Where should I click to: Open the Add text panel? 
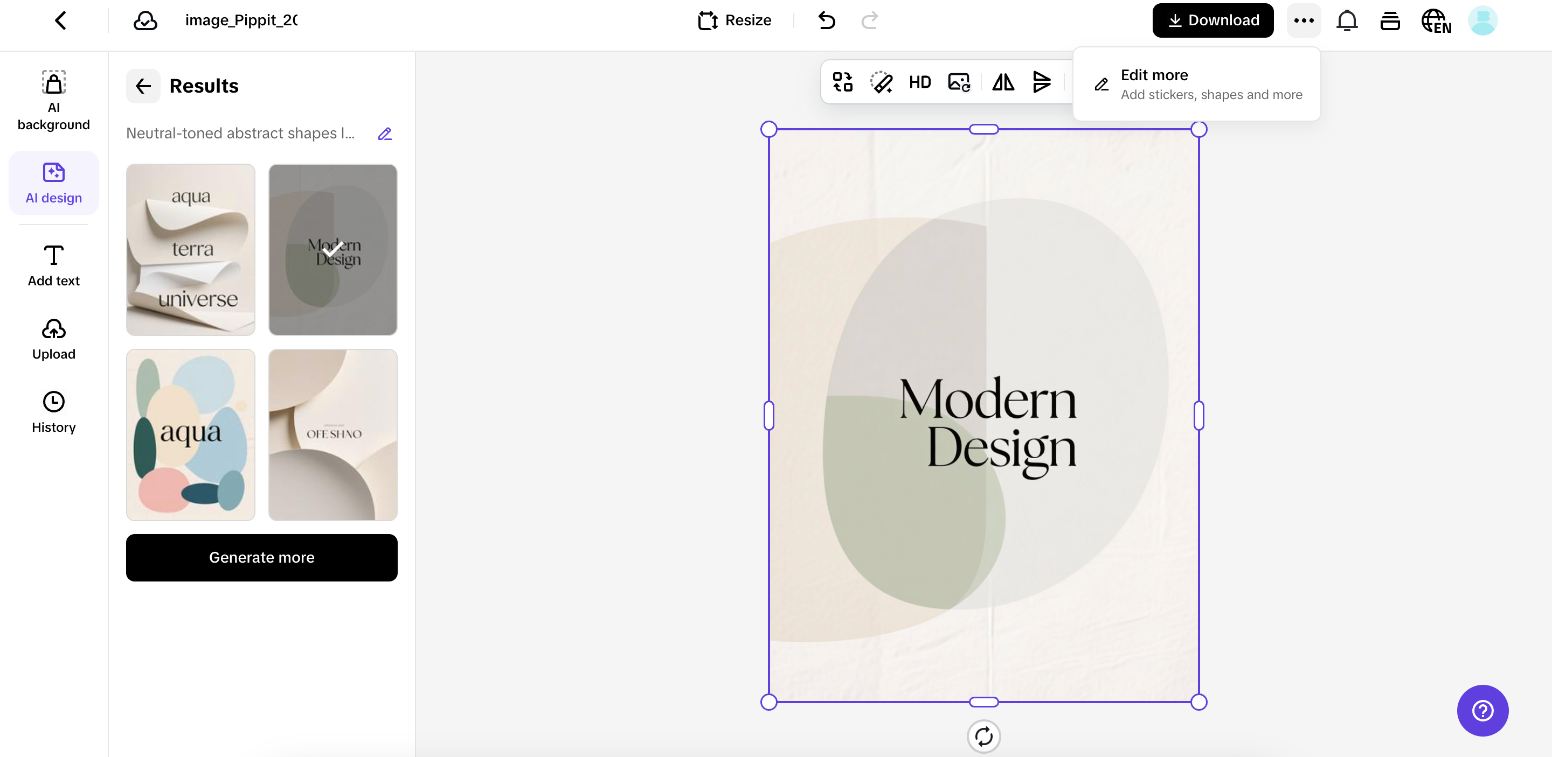(x=54, y=265)
